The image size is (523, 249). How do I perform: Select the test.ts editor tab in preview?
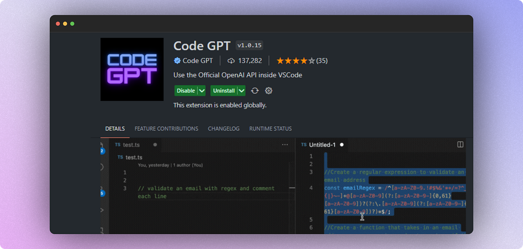point(136,144)
